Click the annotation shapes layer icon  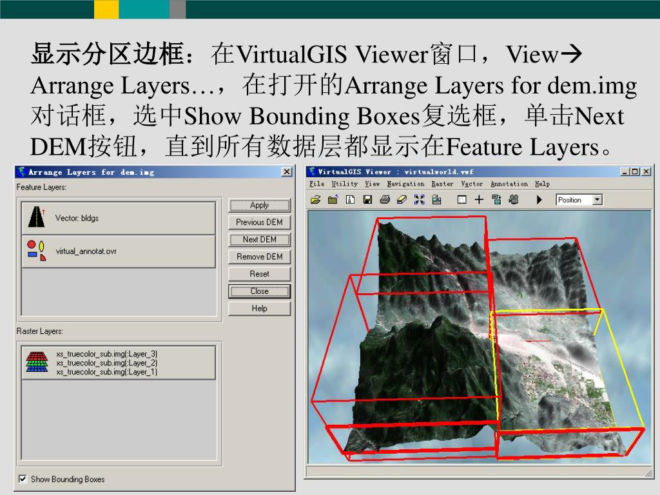click(x=37, y=251)
